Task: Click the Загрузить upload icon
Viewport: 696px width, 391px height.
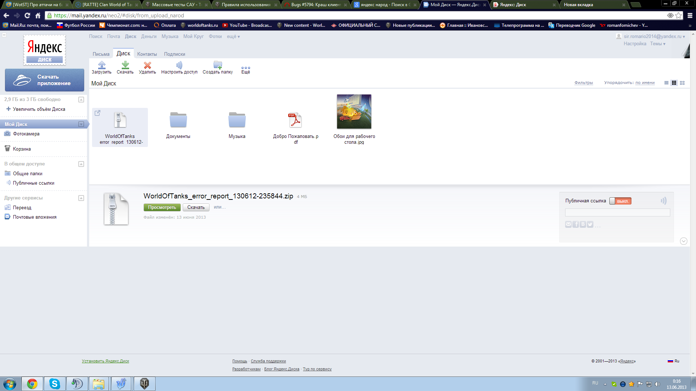Action: click(101, 65)
